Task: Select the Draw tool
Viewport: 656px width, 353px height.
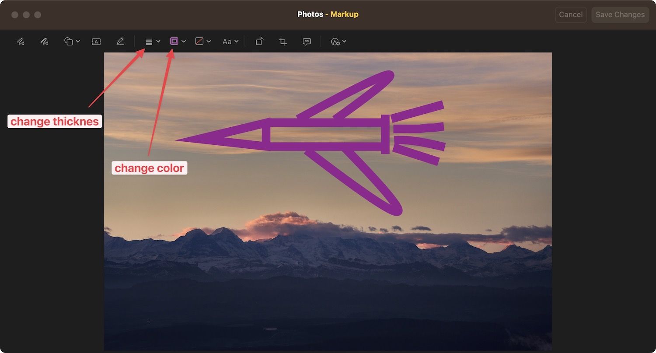Action: coord(44,41)
